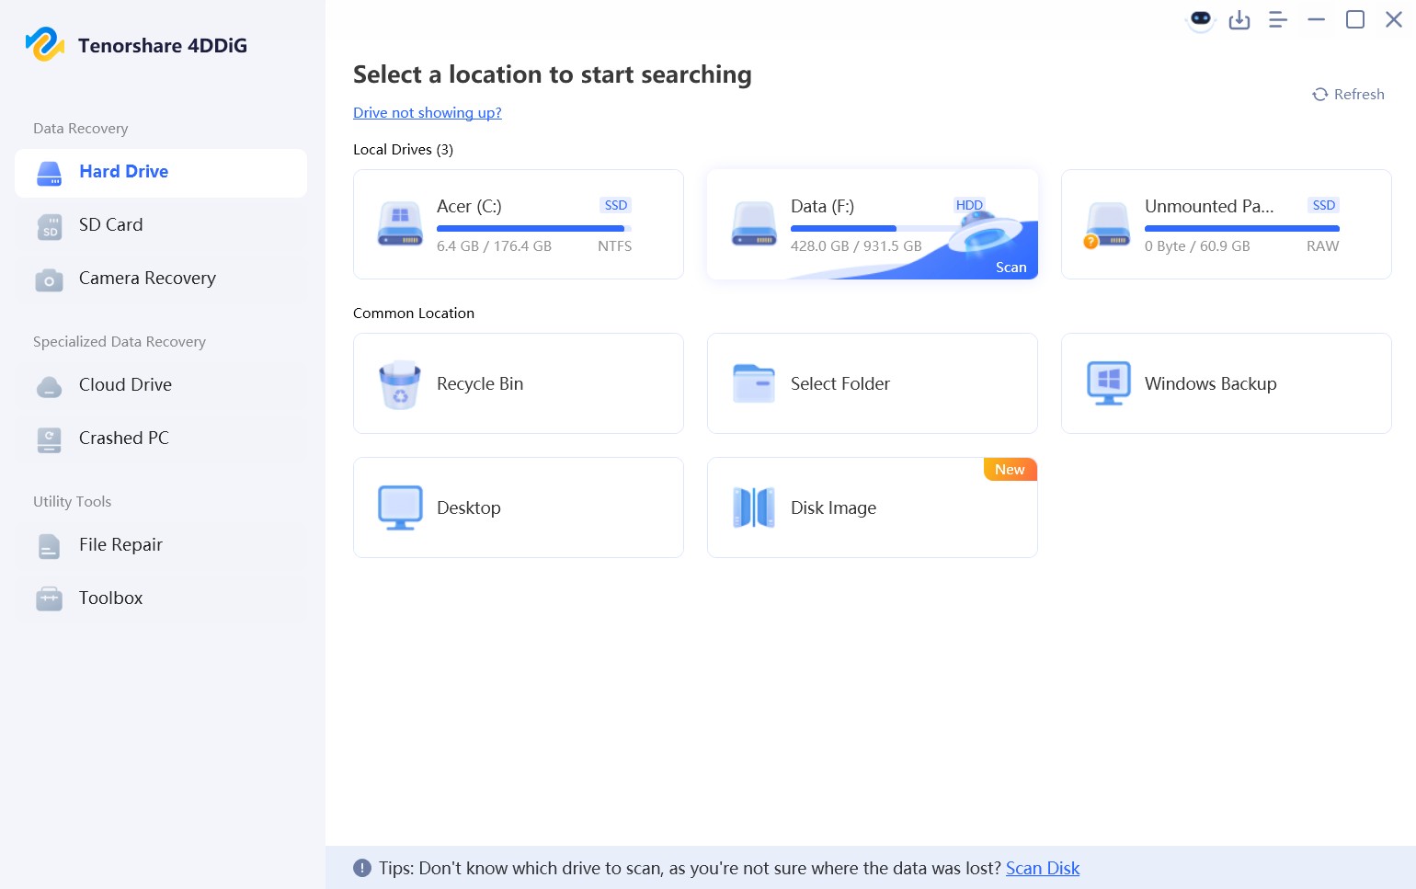Click the chatbot assistant icon
Viewport: 1416px width, 889px height.
click(1201, 19)
